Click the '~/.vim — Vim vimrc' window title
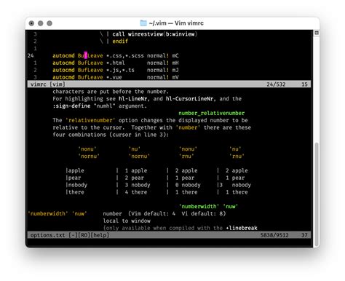This screenshot has height=281, width=345. pos(176,23)
